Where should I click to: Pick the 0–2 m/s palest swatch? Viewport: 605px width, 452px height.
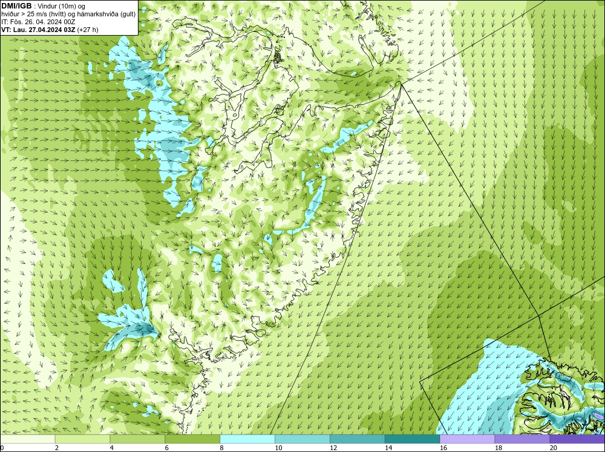coord(27,439)
